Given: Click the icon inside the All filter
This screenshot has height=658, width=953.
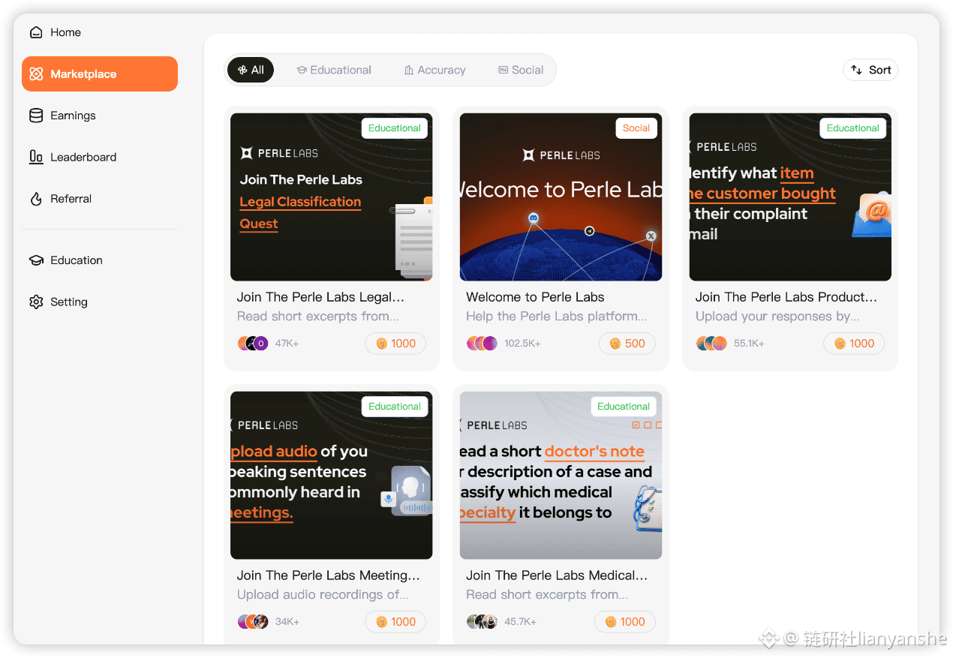Looking at the screenshot, I should tap(242, 70).
